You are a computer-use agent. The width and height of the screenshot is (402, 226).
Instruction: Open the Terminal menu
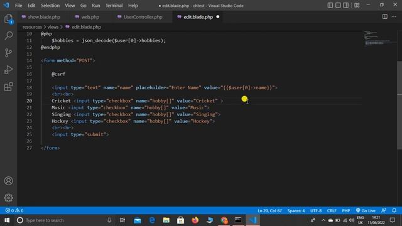(114, 6)
